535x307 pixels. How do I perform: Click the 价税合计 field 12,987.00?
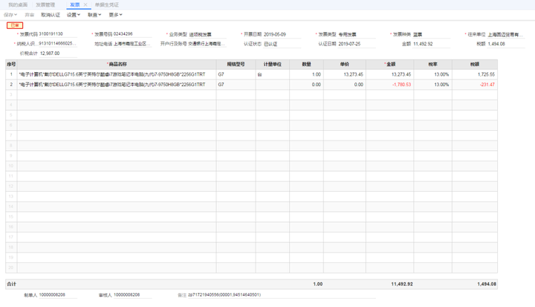[58, 54]
